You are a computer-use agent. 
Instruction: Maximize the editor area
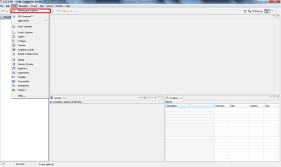pos(278,16)
